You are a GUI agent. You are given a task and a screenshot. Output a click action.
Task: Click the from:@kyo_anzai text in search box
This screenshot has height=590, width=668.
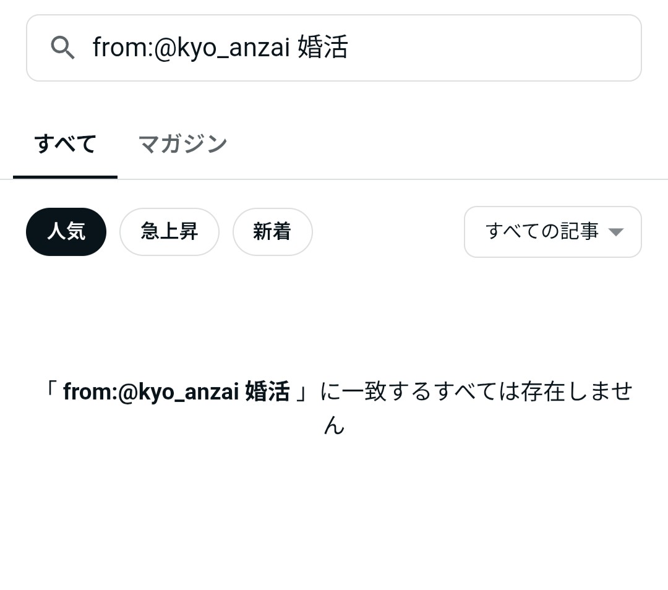[x=191, y=48]
